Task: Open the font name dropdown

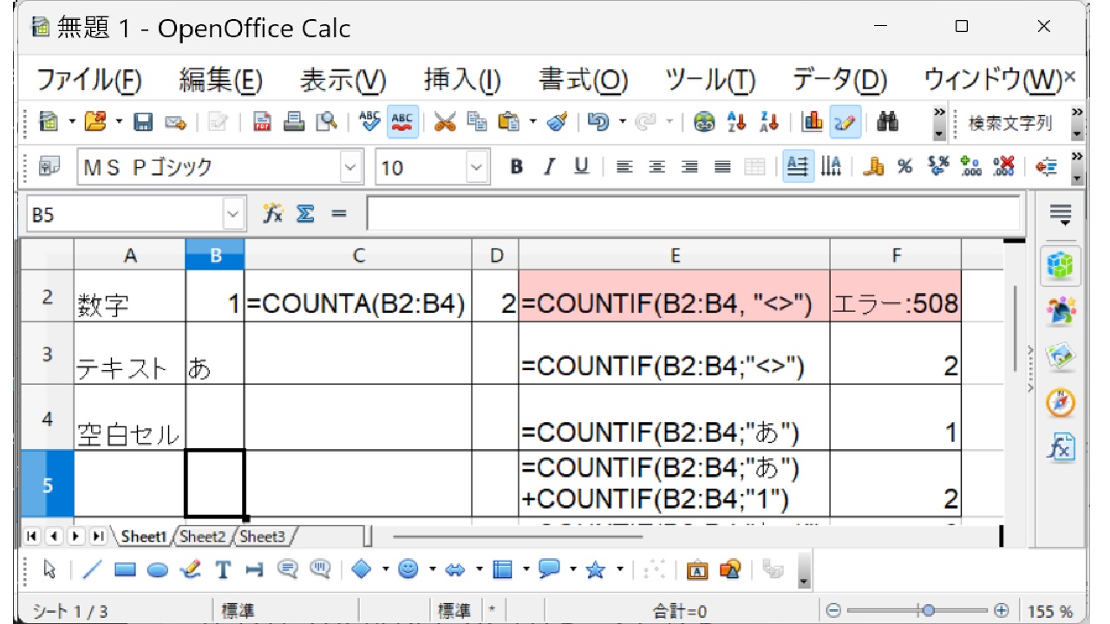Action: pos(350,166)
